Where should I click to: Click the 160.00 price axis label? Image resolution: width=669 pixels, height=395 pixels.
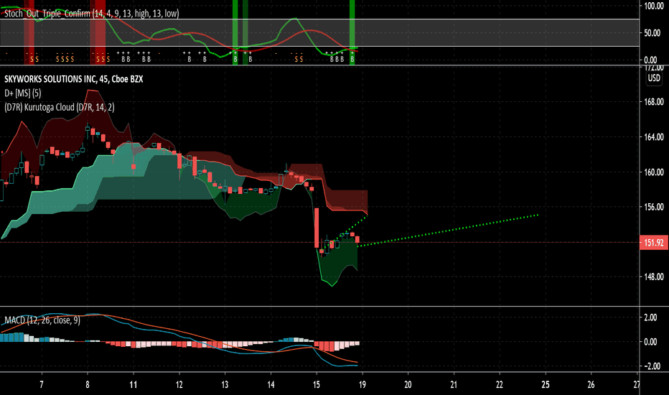click(x=654, y=172)
